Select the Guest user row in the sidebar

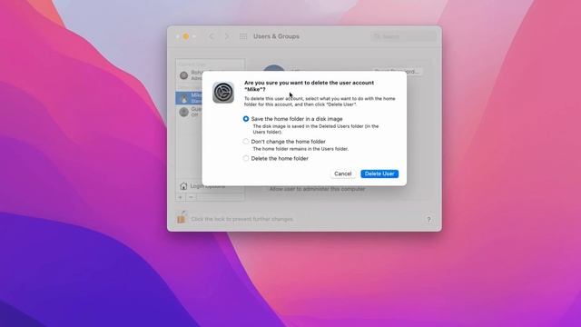189,112
